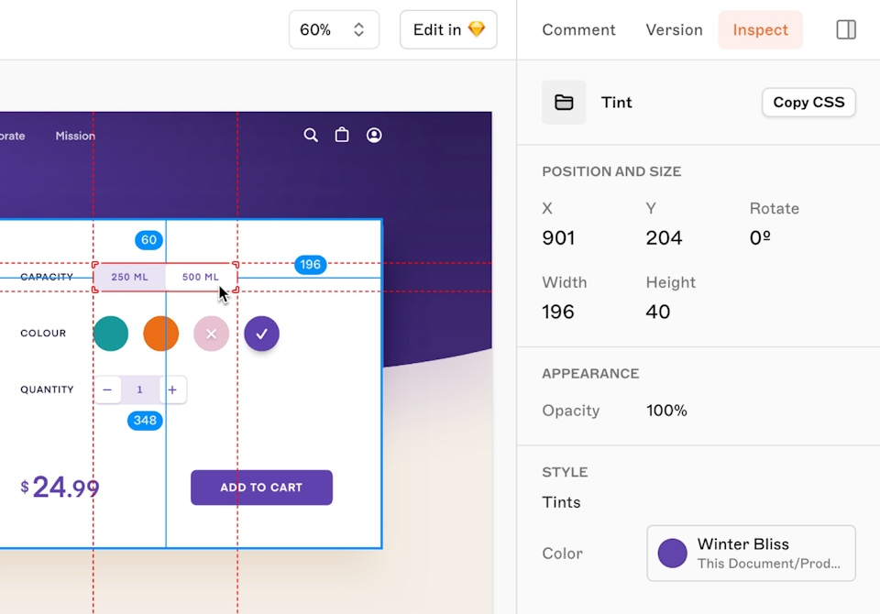
Task: Click the QUANTITY label in the design
Action: tap(47, 389)
